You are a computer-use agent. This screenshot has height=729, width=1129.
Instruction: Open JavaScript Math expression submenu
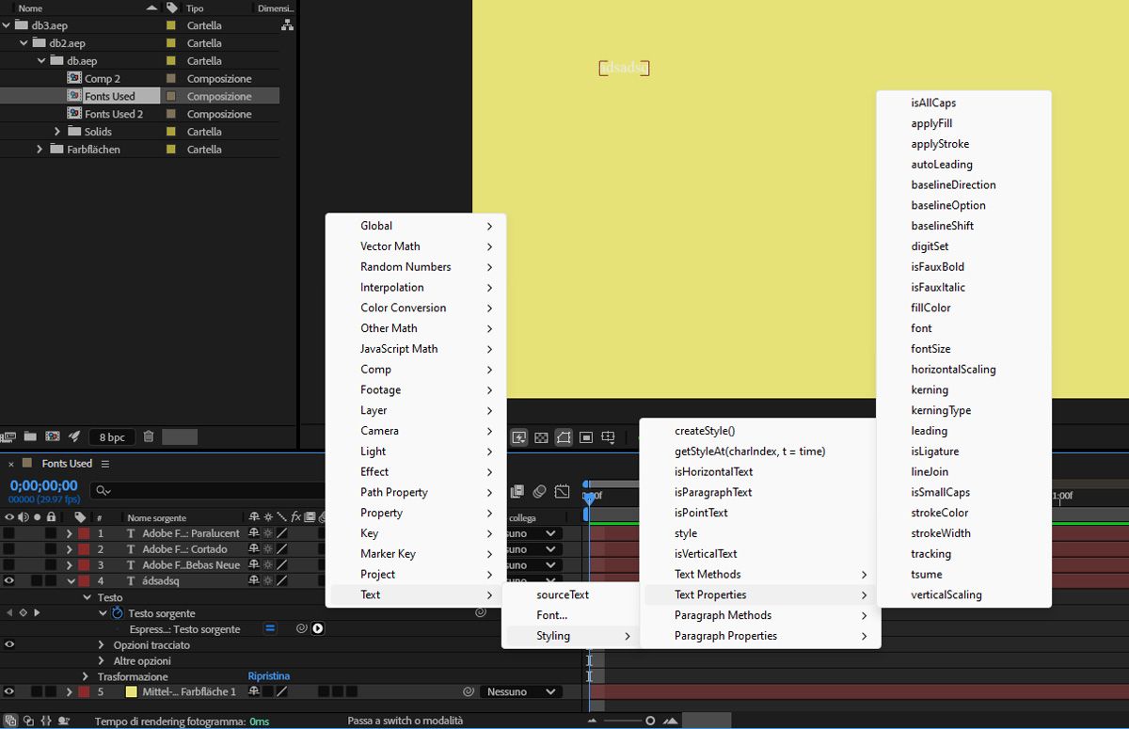pyautogui.click(x=416, y=349)
